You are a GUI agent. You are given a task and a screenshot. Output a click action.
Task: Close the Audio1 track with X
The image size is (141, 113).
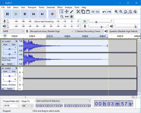(x=3, y=41)
